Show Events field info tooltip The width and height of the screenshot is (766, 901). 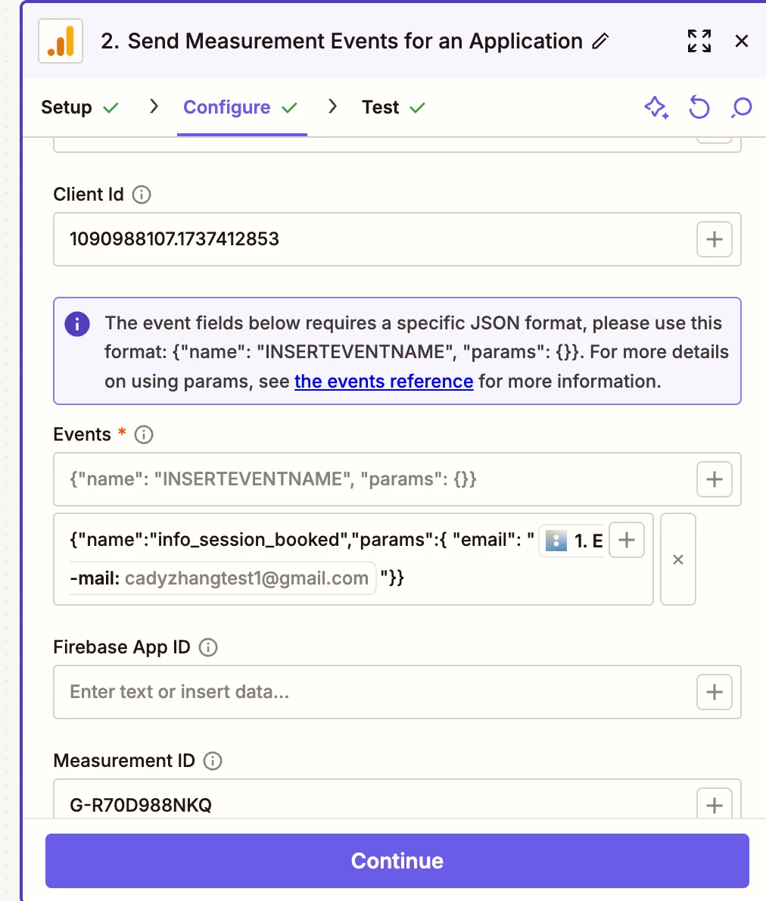pos(144,435)
